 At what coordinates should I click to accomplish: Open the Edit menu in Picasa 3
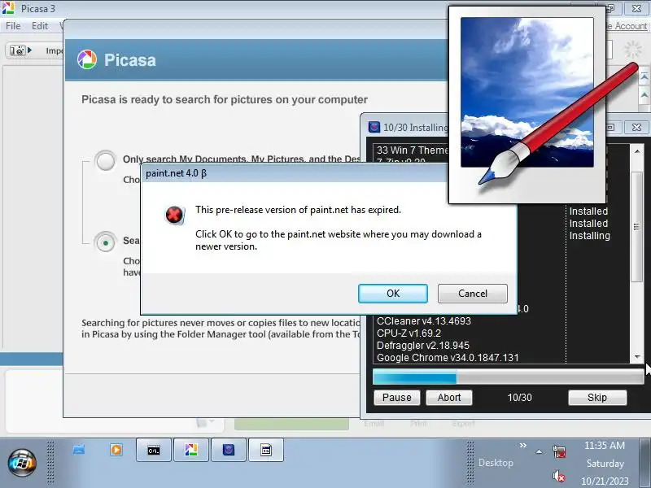(x=40, y=26)
